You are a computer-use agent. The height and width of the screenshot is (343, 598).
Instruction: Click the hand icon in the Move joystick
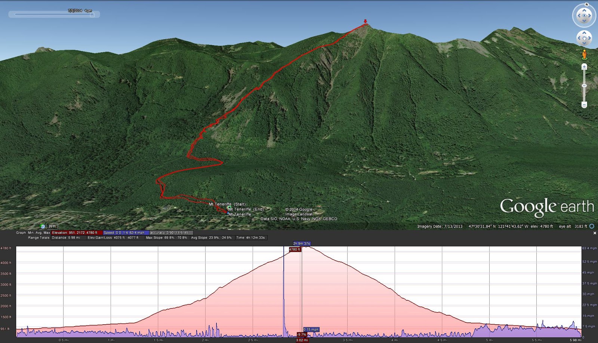point(585,37)
